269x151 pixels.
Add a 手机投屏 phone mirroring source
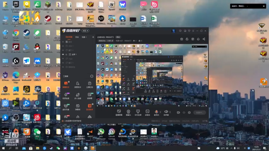(138, 113)
